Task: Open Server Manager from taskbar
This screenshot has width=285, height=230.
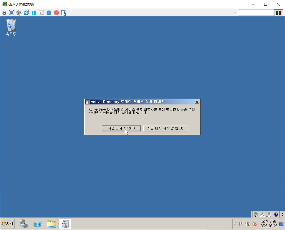Action: click(24, 224)
